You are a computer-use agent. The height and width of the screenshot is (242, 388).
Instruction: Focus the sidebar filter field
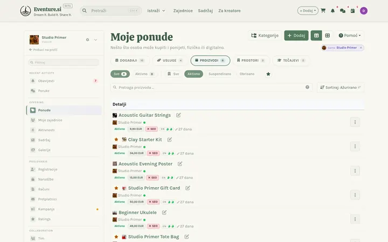point(64,62)
